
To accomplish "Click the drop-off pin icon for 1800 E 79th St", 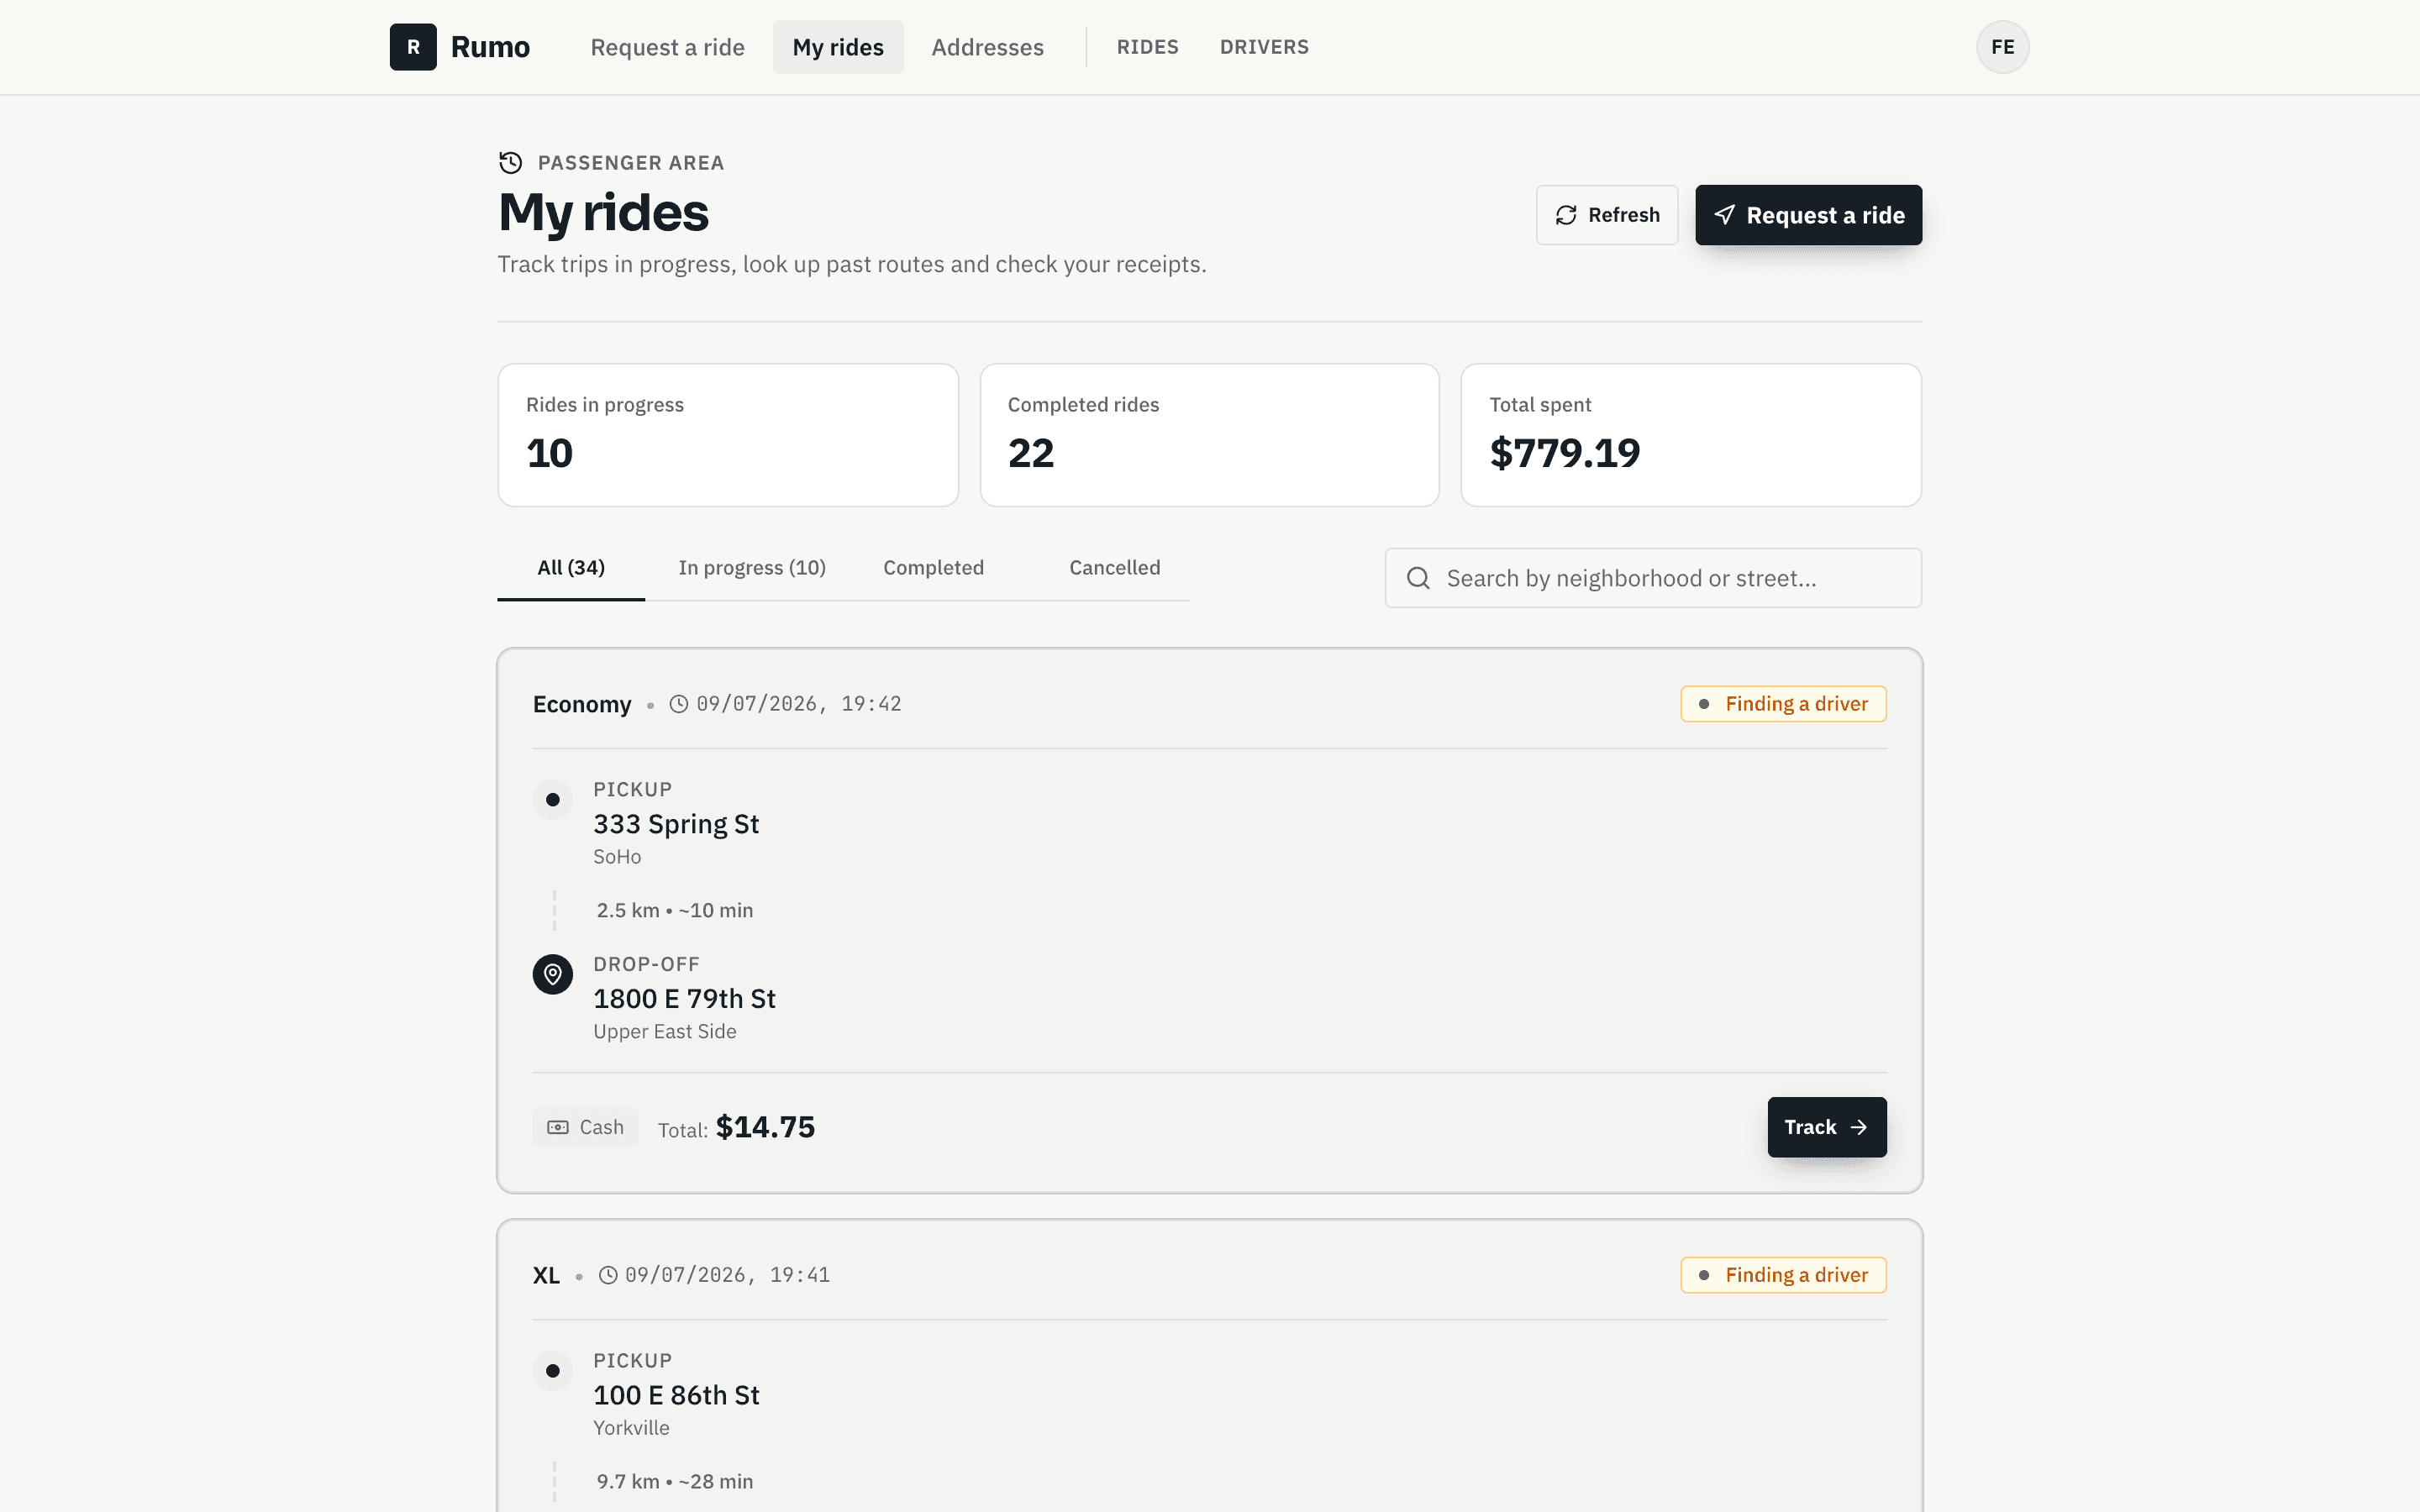I will click(x=553, y=974).
